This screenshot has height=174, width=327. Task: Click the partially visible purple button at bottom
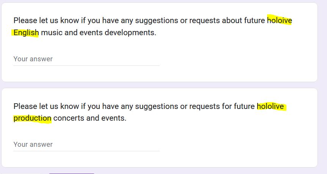[71, 173]
